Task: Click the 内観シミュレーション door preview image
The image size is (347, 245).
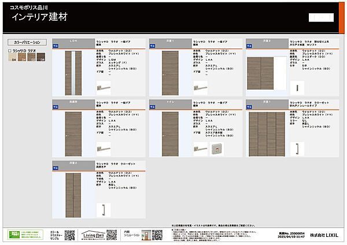Action: point(146,235)
